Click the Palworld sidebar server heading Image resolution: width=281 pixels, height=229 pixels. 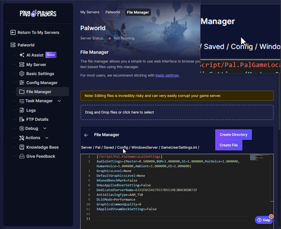click(26, 45)
